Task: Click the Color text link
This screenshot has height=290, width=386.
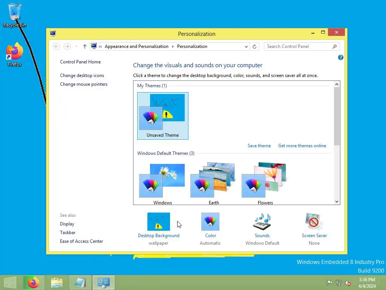Action: pos(210,236)
